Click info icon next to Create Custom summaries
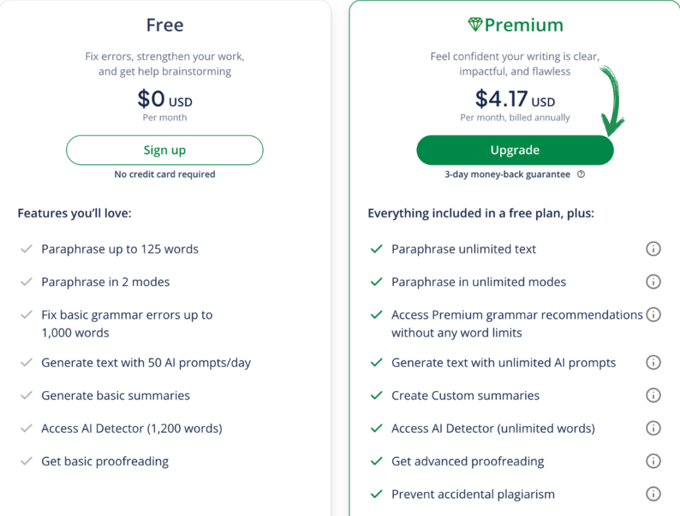 [653, 395]
